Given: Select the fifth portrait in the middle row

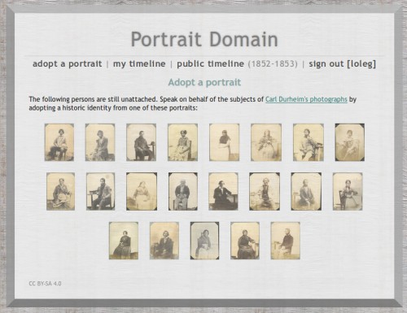Looking at the screenshot, I should (223, 191).
